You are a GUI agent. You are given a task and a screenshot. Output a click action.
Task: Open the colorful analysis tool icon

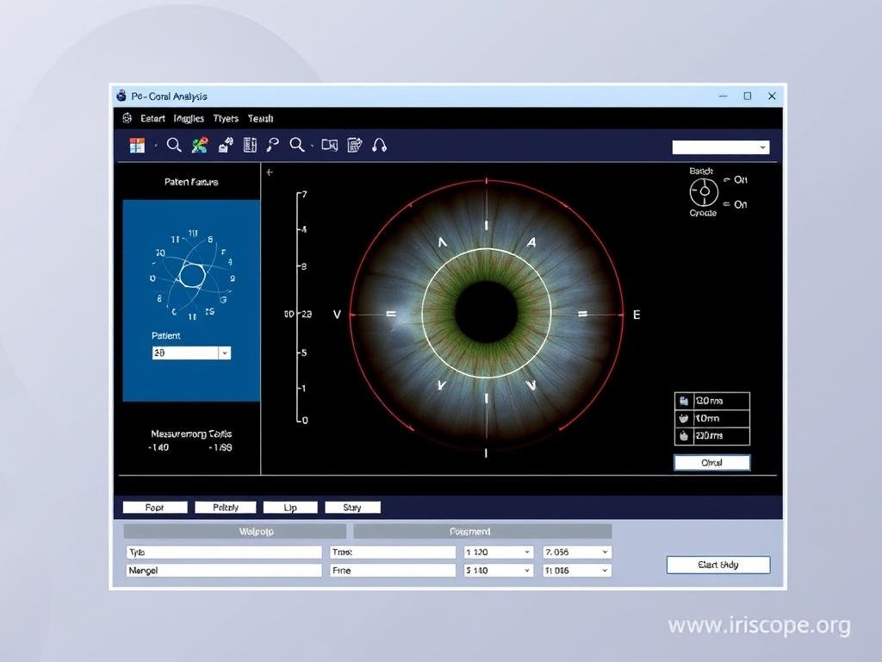(198, 145)
